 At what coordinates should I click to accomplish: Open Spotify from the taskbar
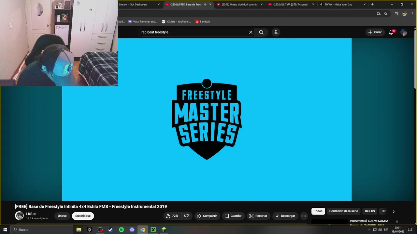coord(121,230)
